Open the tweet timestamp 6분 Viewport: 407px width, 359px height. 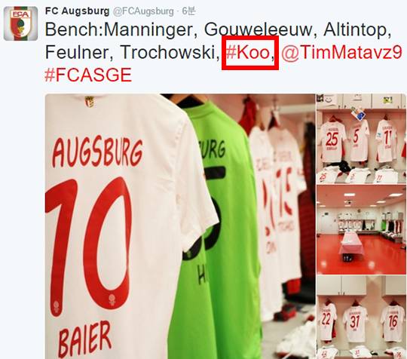(188, 11)
